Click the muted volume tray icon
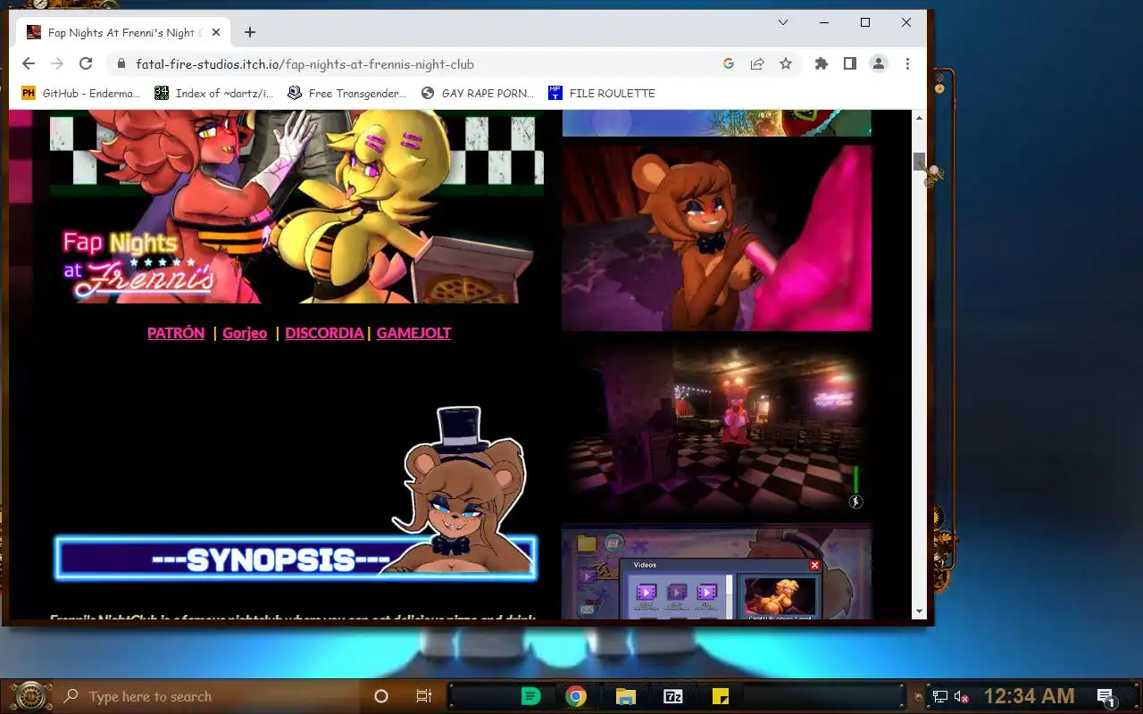 [962, 697]
